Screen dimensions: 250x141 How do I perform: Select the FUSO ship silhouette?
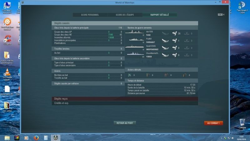point(135,32)
